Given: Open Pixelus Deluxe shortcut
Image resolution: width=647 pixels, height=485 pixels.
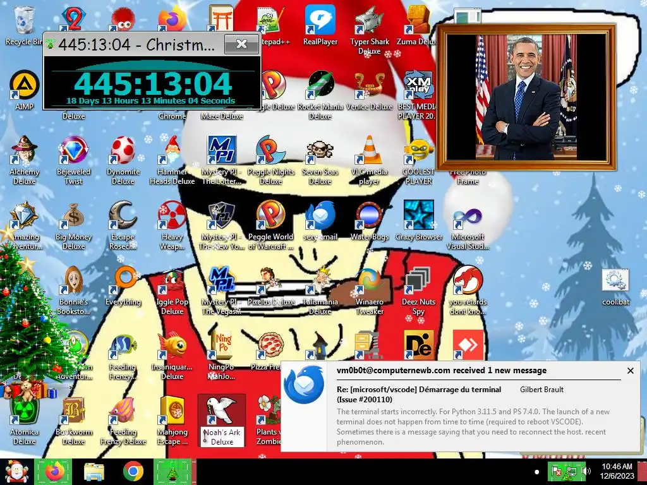Looking at the screenshot, I should click(270, 286).
